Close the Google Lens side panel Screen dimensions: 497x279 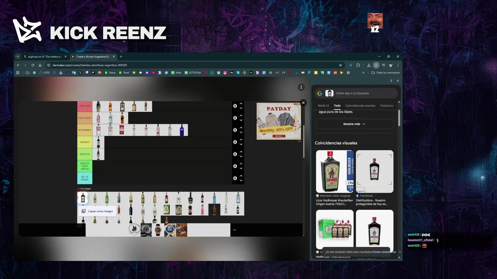pyautogui.click(x=398, y=81)
